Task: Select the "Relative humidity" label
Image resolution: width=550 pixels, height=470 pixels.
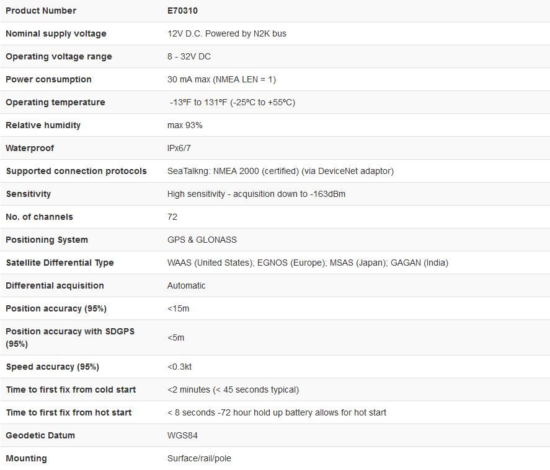Action: (x=43, y=125)
